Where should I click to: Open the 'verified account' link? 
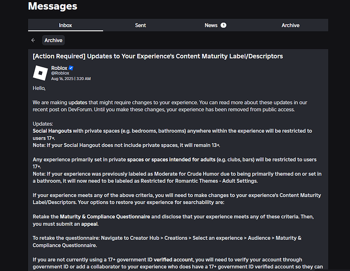174,260
